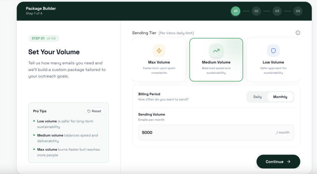Click the lightning bolt Max Volume icon

click(x=159, y=50)
